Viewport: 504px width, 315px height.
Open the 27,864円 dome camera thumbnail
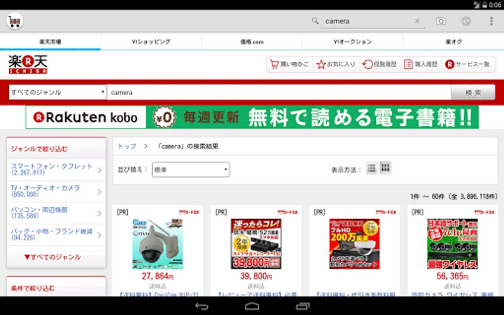click(x=157, y=244)
